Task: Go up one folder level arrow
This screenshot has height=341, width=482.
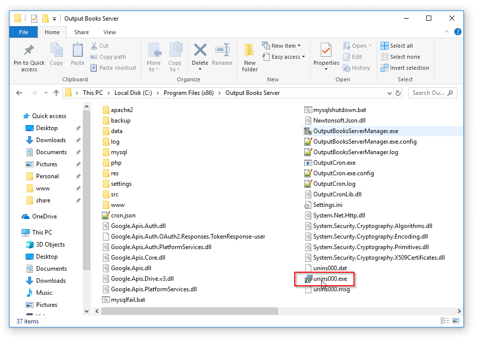Action: [56, 93]
